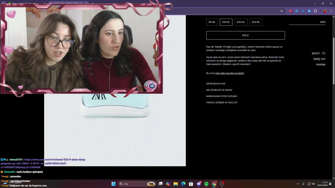Select the 30 ML size option
Screen dimensions: 335x188
[x=212, y=22]
